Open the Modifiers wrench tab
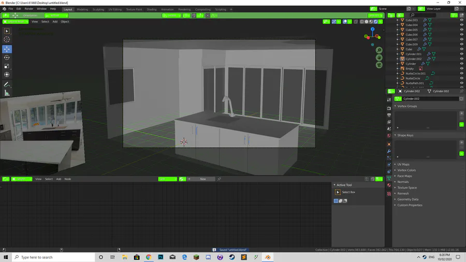Image resolution: width=466 pixels, height=262 pixels. click(x=389, y=151)
